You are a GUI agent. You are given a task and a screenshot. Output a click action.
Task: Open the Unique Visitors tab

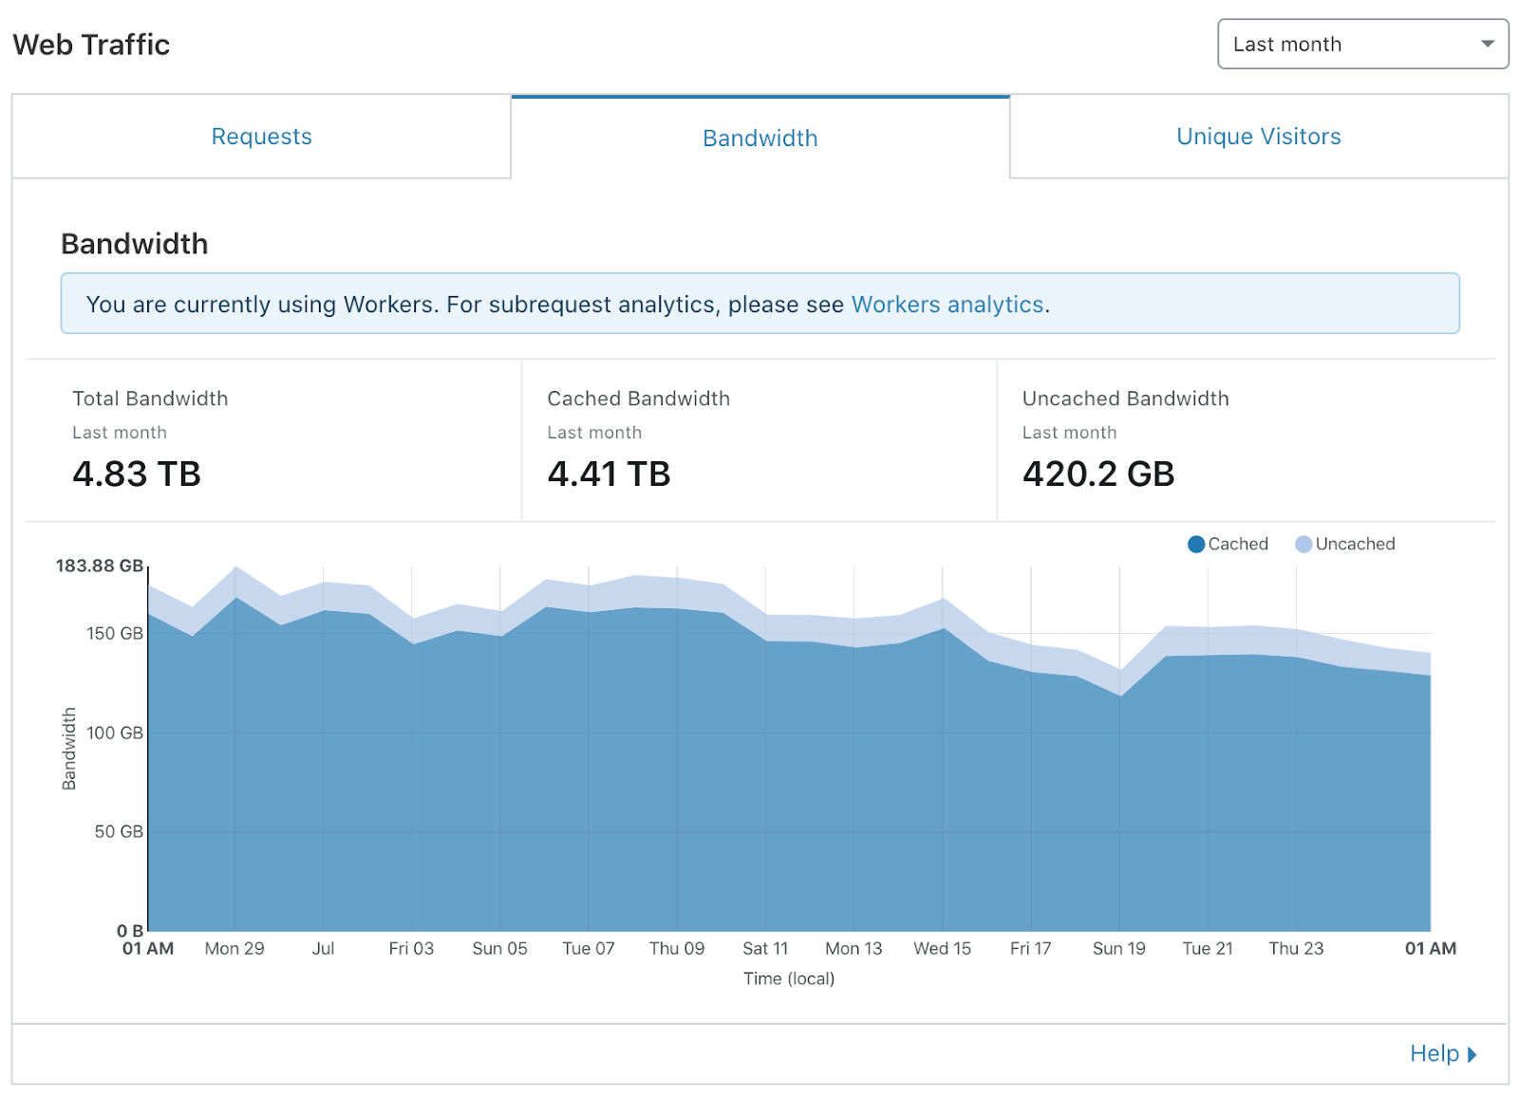tap(1259, 137)
